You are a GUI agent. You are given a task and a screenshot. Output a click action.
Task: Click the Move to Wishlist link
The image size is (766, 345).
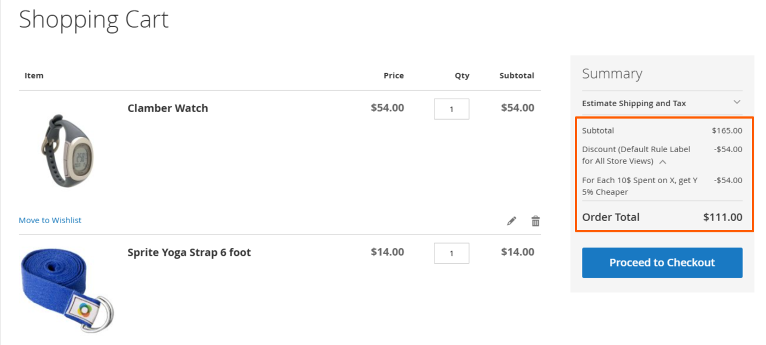coord(50,220)
